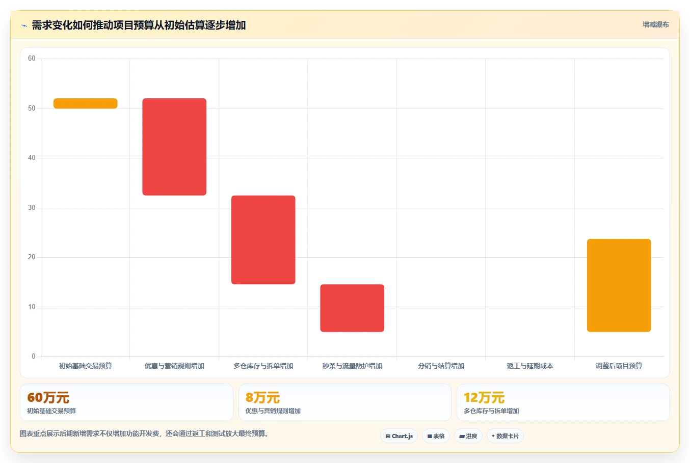Click the x-axis label 调整后项目预算
This screenshot has width=690, height=463.
pos(619,366)
